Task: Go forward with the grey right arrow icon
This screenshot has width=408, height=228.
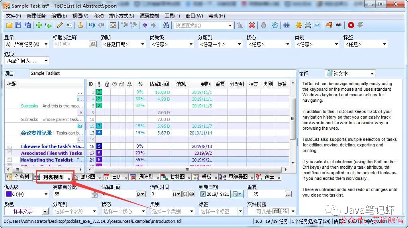Action: click(153, 25)
